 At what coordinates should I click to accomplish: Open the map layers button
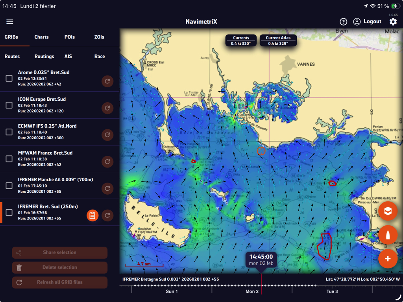388,211
